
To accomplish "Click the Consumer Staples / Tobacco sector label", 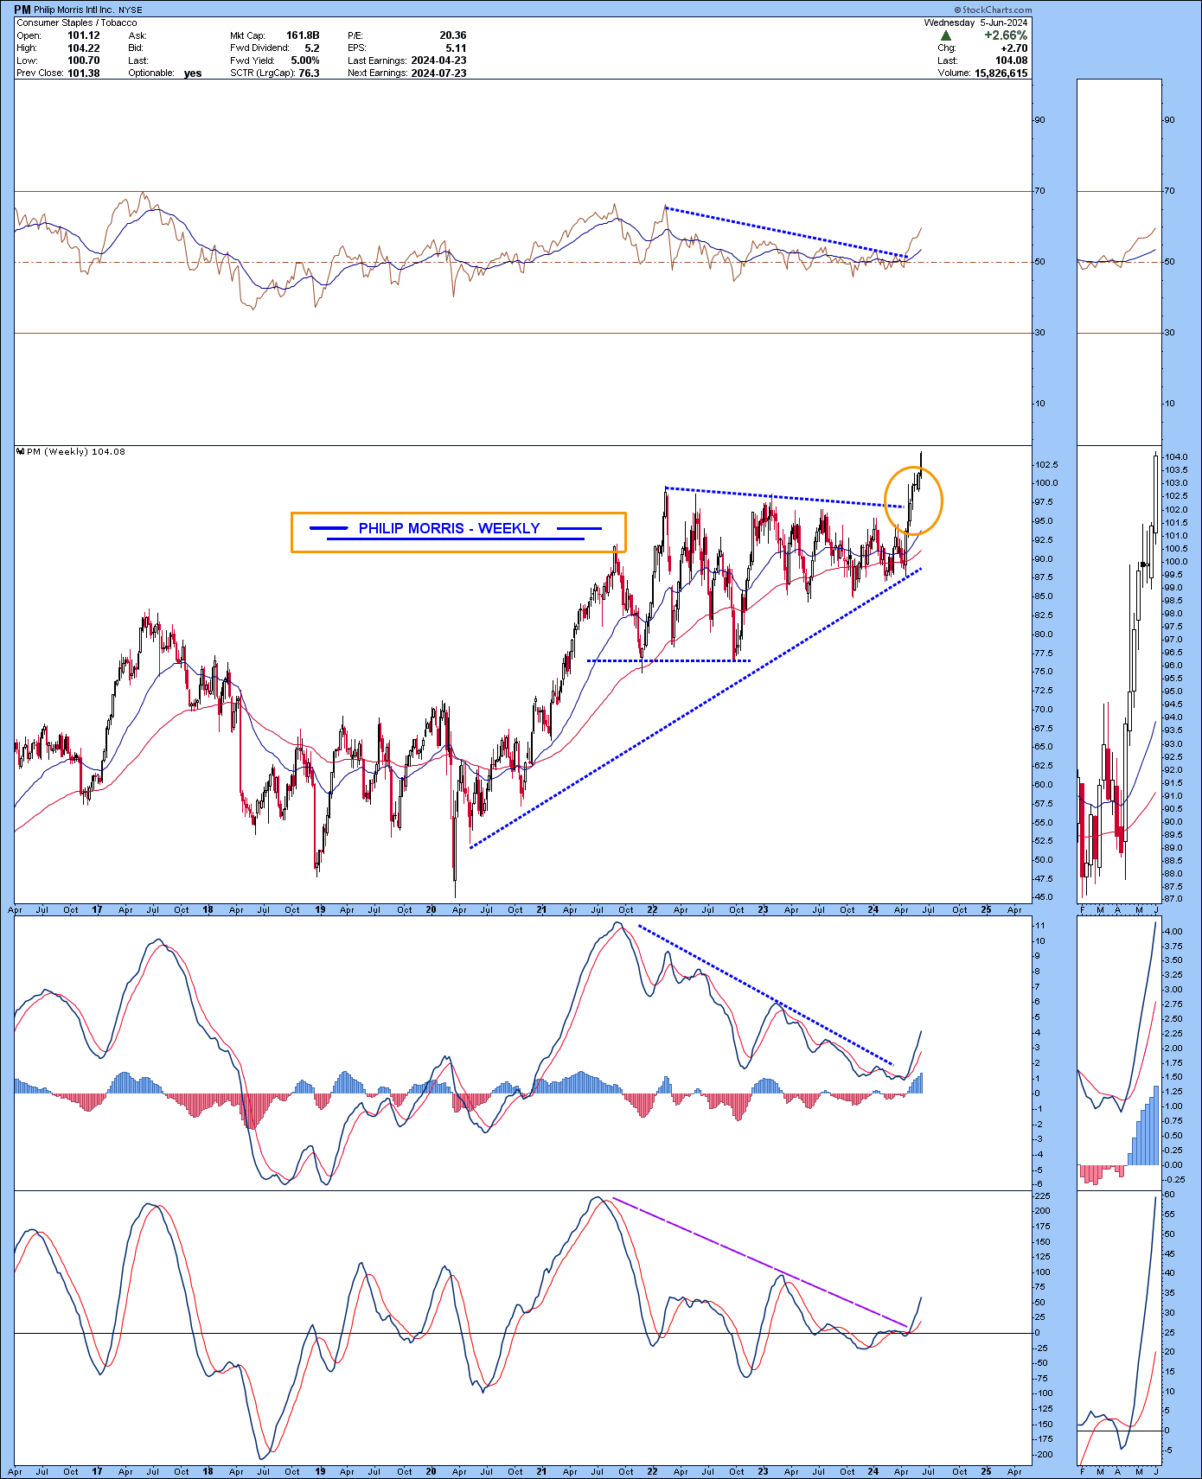I will tap(77, 22).
